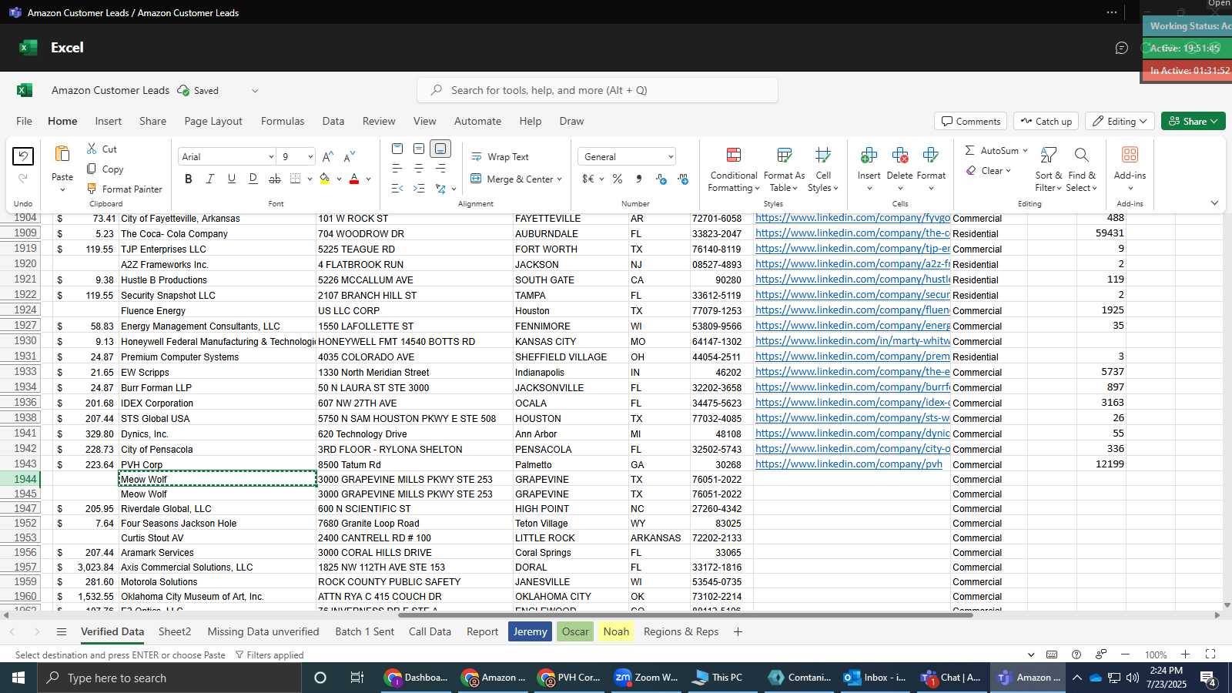This screenshot has width=1232, height=693.
Task: Click the Undo icon
Action: [23, 157]
